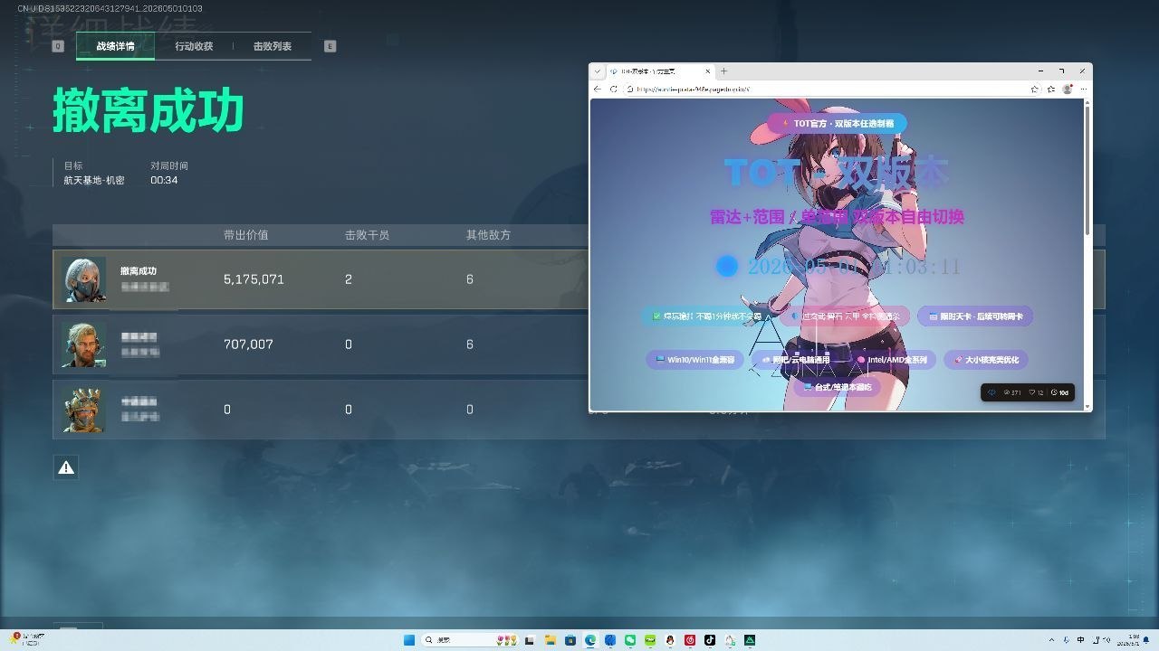Click the 台式/笔记本 badge

838,387
